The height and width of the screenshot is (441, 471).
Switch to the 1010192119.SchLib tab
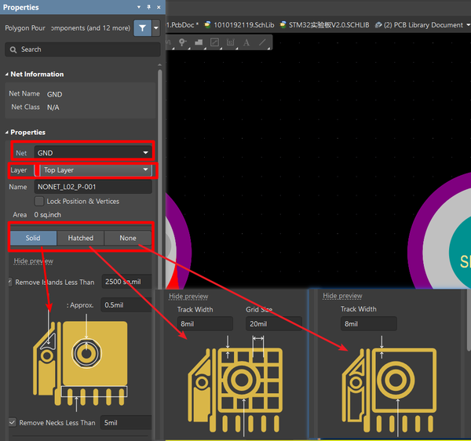[x=239, y=25]
